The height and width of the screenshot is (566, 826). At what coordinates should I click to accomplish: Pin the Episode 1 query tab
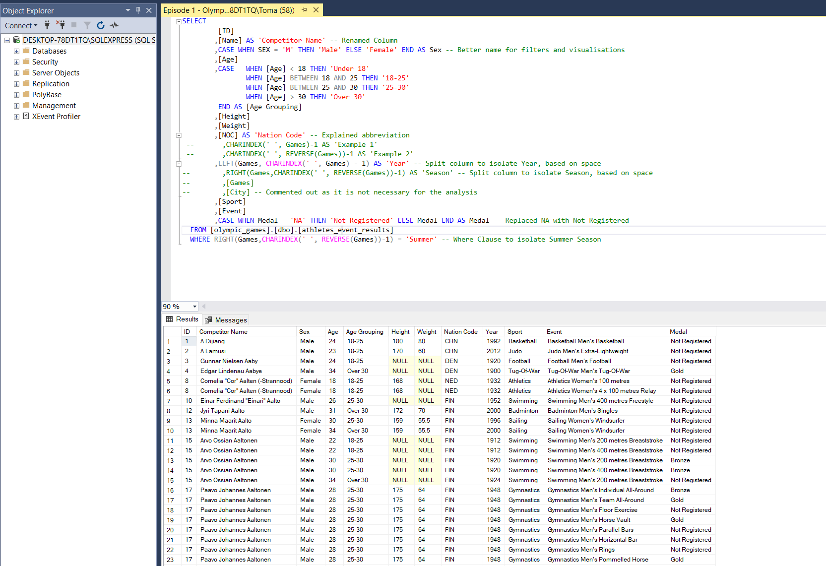(304, 9)
